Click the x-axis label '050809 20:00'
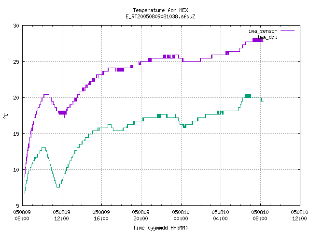The height and width of the screenshot is (232, 309). coord(140,215)
